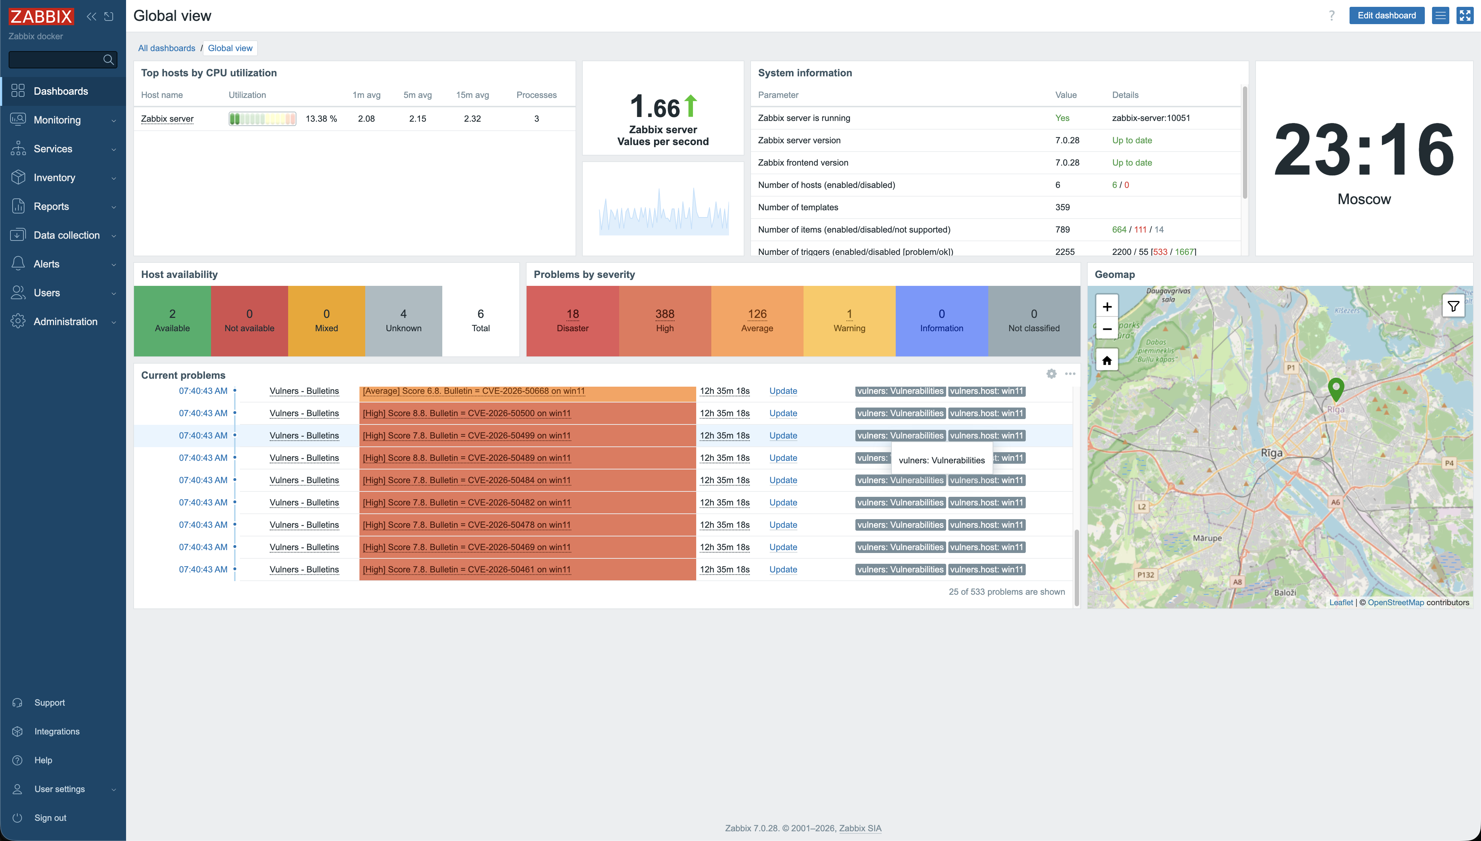Open Reports section in sidebar
Viewport: 1481px width, 841px height.
click(x=63, y=207)
